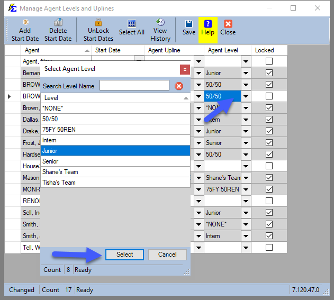The image size is (334, 300).
Task: Click the Search Level Name text box
Action: (134, 86)
